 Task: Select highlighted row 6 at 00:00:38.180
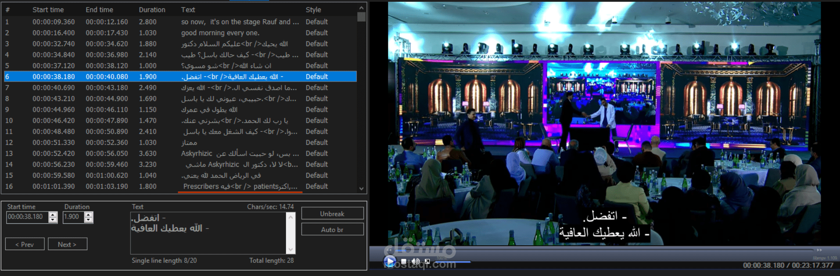tap(180, 76)
